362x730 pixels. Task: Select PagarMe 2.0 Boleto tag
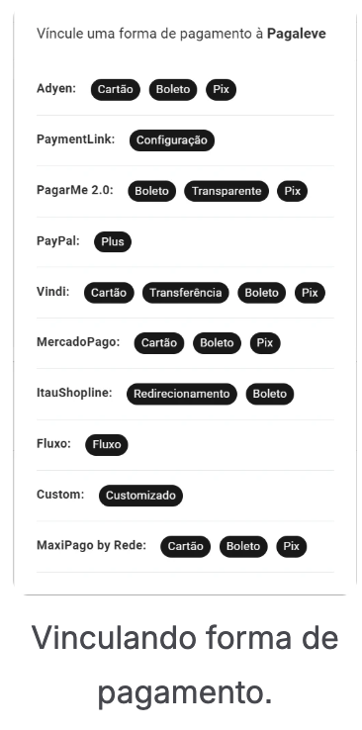tap(151, 191)
